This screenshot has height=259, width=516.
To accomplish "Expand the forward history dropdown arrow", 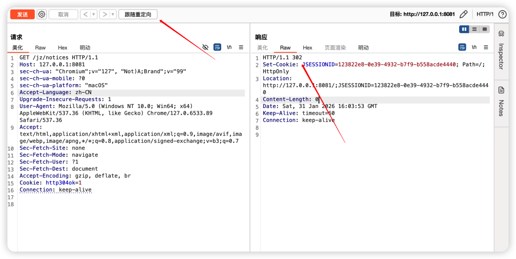I will tap(113, 14).
